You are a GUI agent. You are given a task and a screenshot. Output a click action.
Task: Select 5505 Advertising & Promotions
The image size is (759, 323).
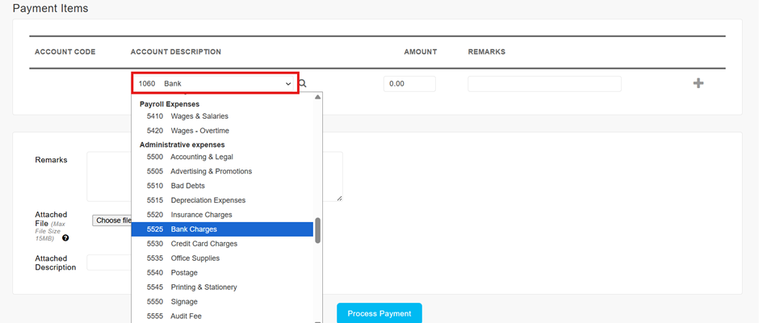coord(222,171)
